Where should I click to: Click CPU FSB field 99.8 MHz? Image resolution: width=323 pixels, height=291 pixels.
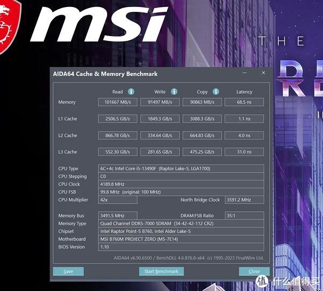click(181, 192)
